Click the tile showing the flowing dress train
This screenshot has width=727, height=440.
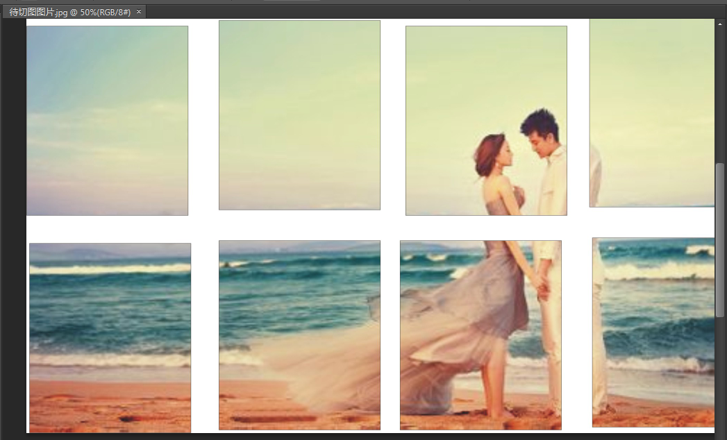[299, 335]
